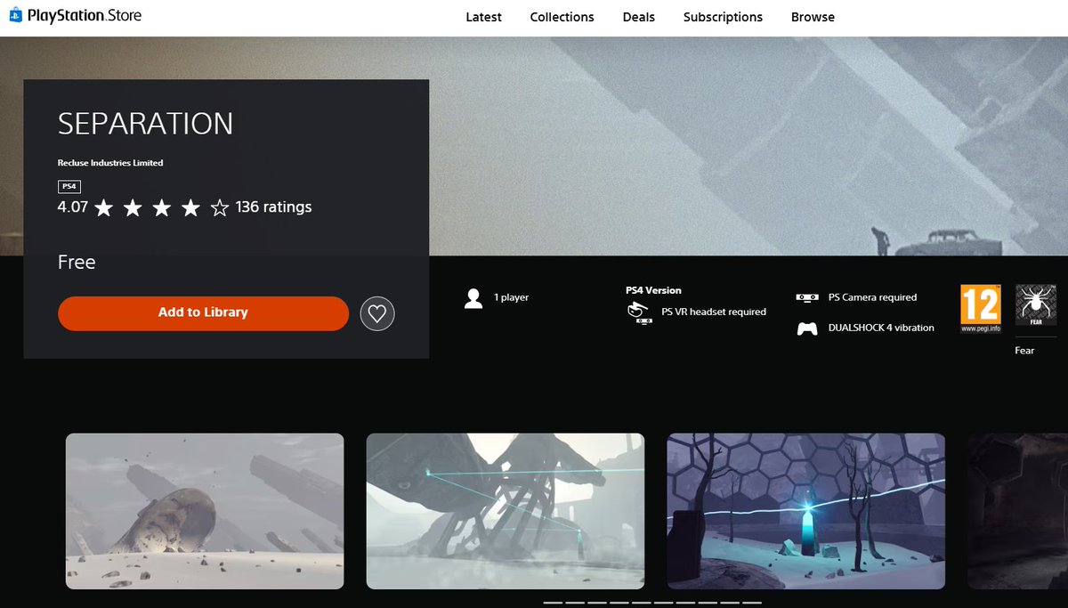1068x608 pixels.
Task: Click the Fear spider descriptor icon
Action: 1036,305
